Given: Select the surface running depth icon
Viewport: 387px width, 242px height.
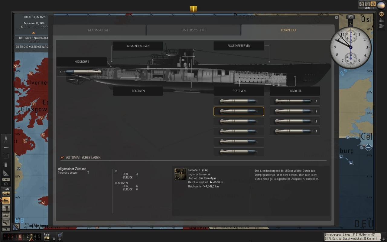Looking at the screenshot, I should [6, 200].
